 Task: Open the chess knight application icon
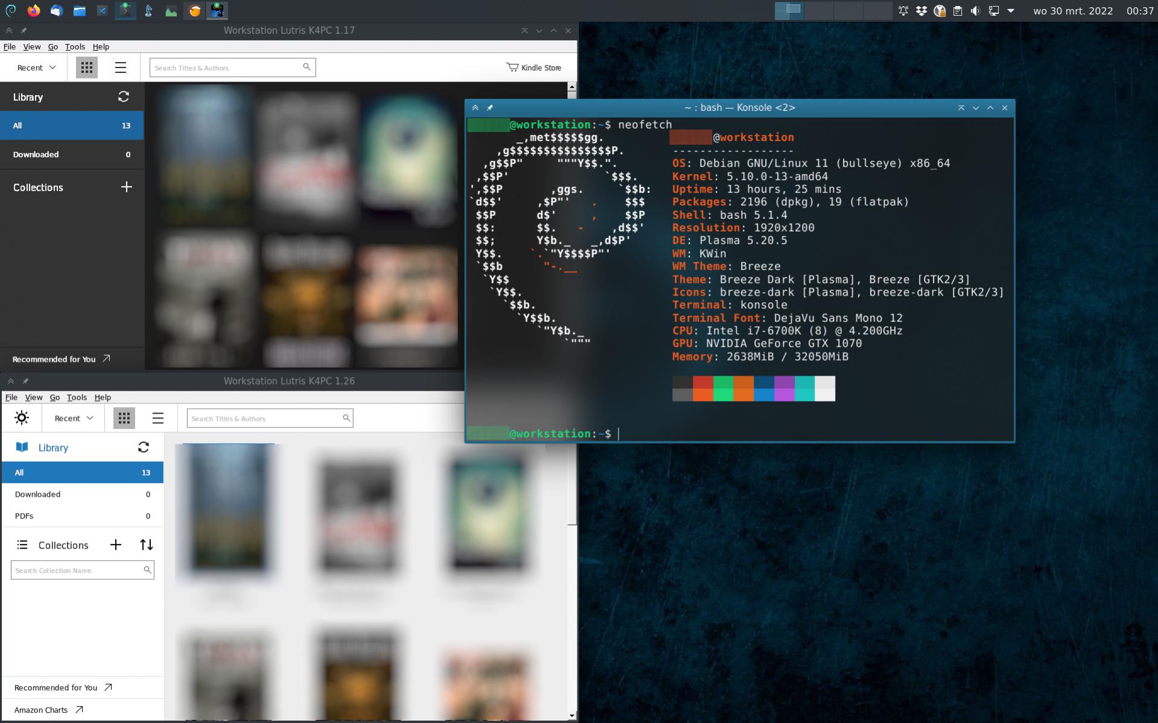click(148, 10)
